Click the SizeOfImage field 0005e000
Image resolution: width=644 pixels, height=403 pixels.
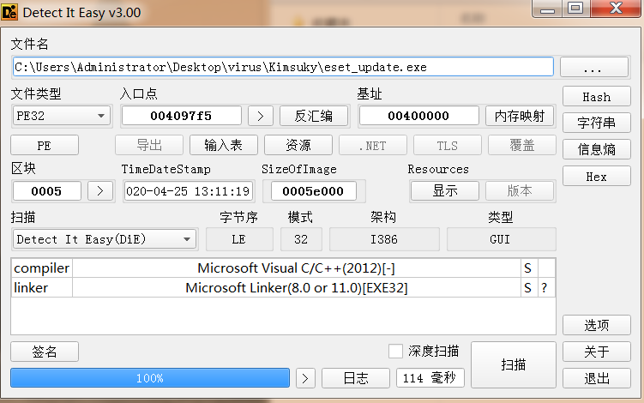[313, 191]
